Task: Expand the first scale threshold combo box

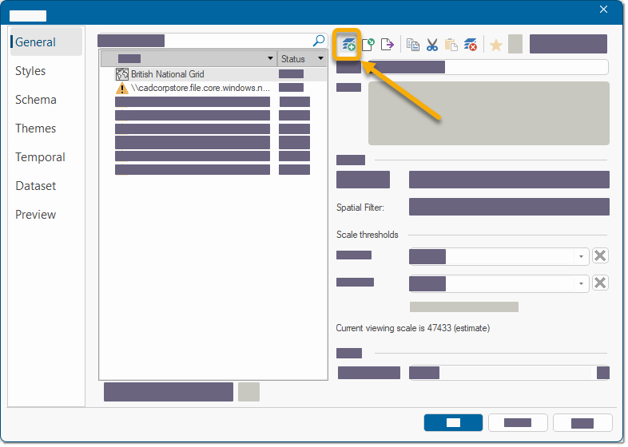Action: 581,257
